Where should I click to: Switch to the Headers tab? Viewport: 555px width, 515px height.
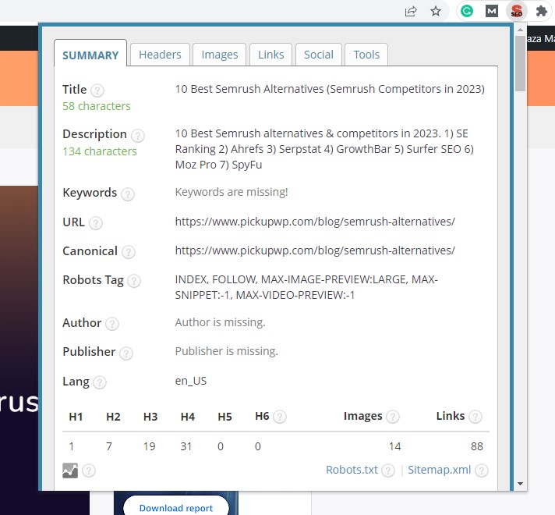click(x=160, y=55)
